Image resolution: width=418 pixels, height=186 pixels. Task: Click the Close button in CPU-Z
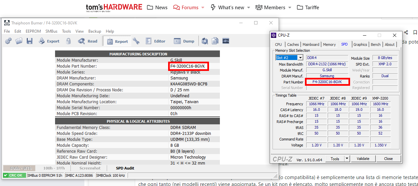[388, 159]
